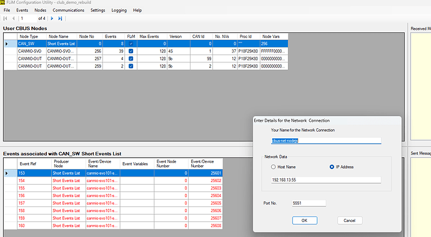Screen dimensions: 431x237
Task: Click the Producer Node column header
Action: pyautogui.click(x=69, y=164)
